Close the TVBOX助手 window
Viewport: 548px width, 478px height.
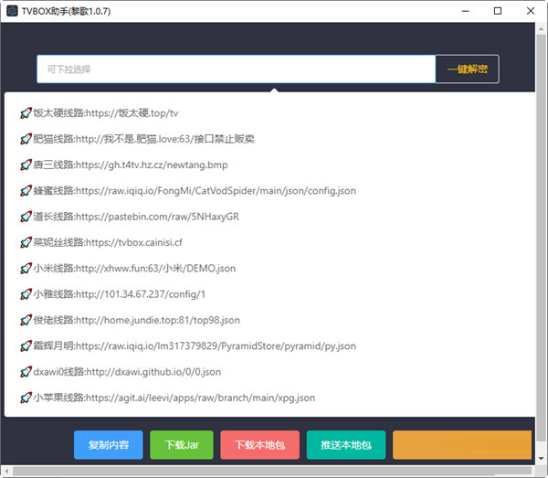coord(531,11)
